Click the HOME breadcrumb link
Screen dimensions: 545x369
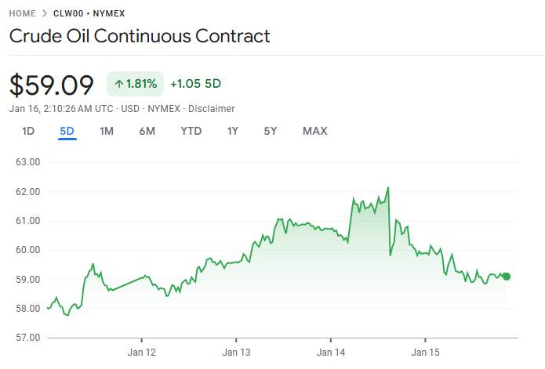click(x=22, y=14)
